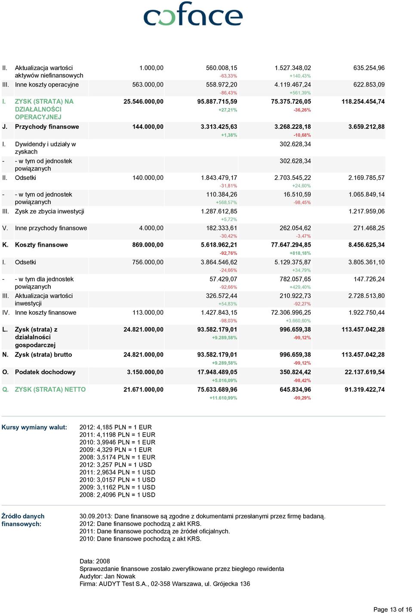The width and height of the screenshot is (413, 613).
Task: Click the 'Inne koszty operacyjne' label
Action: [47, 85]
